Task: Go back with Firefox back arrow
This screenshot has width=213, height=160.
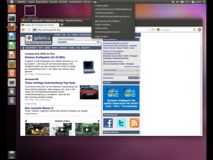Action: tap(23, 30)
